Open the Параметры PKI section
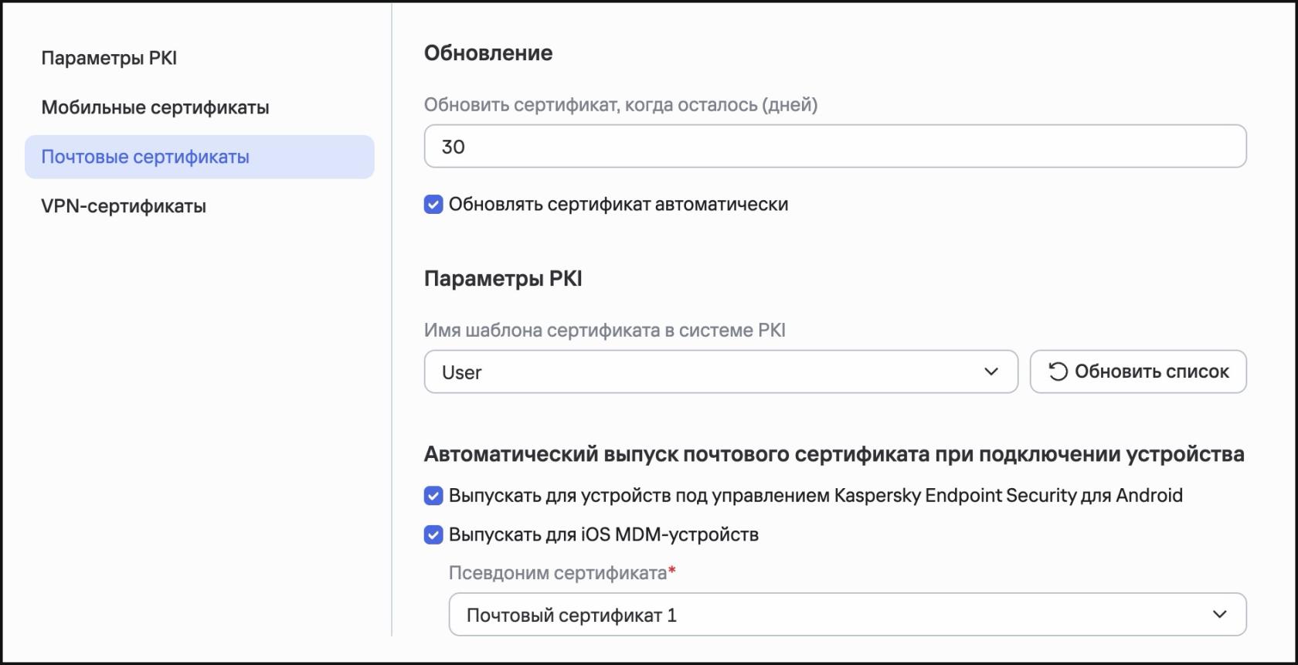The height and width of the screenshot is (665, 1298). coord(109,58)
